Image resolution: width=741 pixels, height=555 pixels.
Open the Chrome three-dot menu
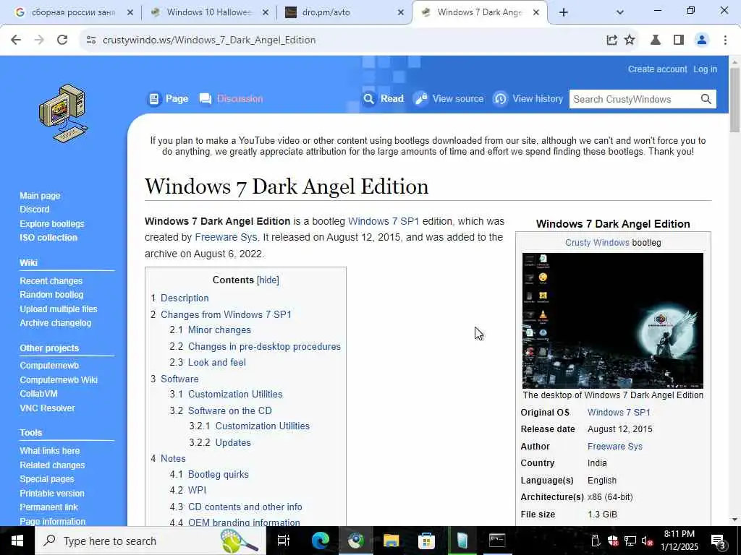[725, 40]
